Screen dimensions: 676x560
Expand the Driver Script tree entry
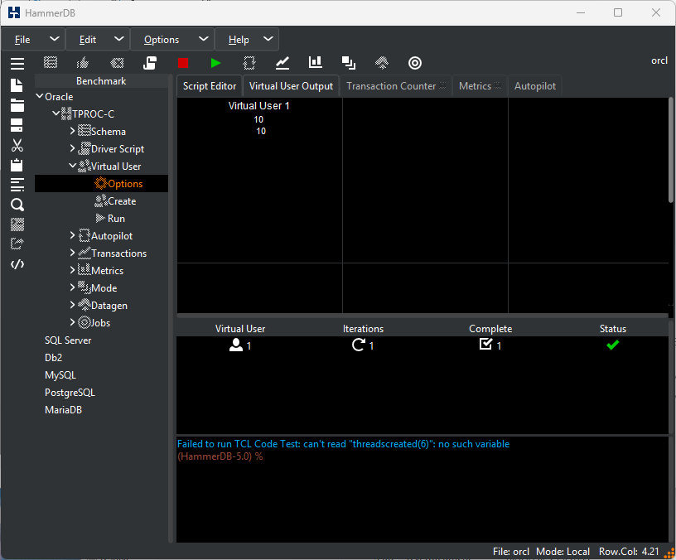coord(70,148)
